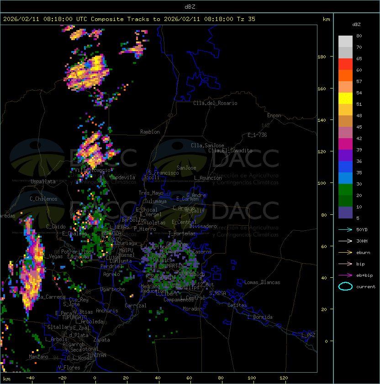Click the 'S_Francisco' map label
Image resolution: width=380 pixels, height=384 pixels.
coord(164,173)
